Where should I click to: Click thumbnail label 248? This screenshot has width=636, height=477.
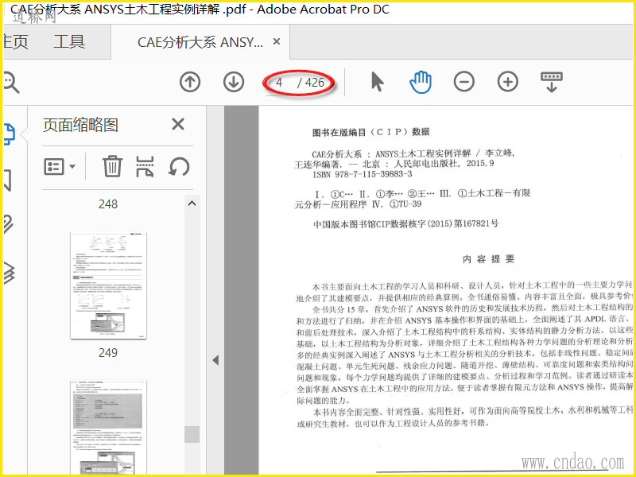tap(108, 204)
